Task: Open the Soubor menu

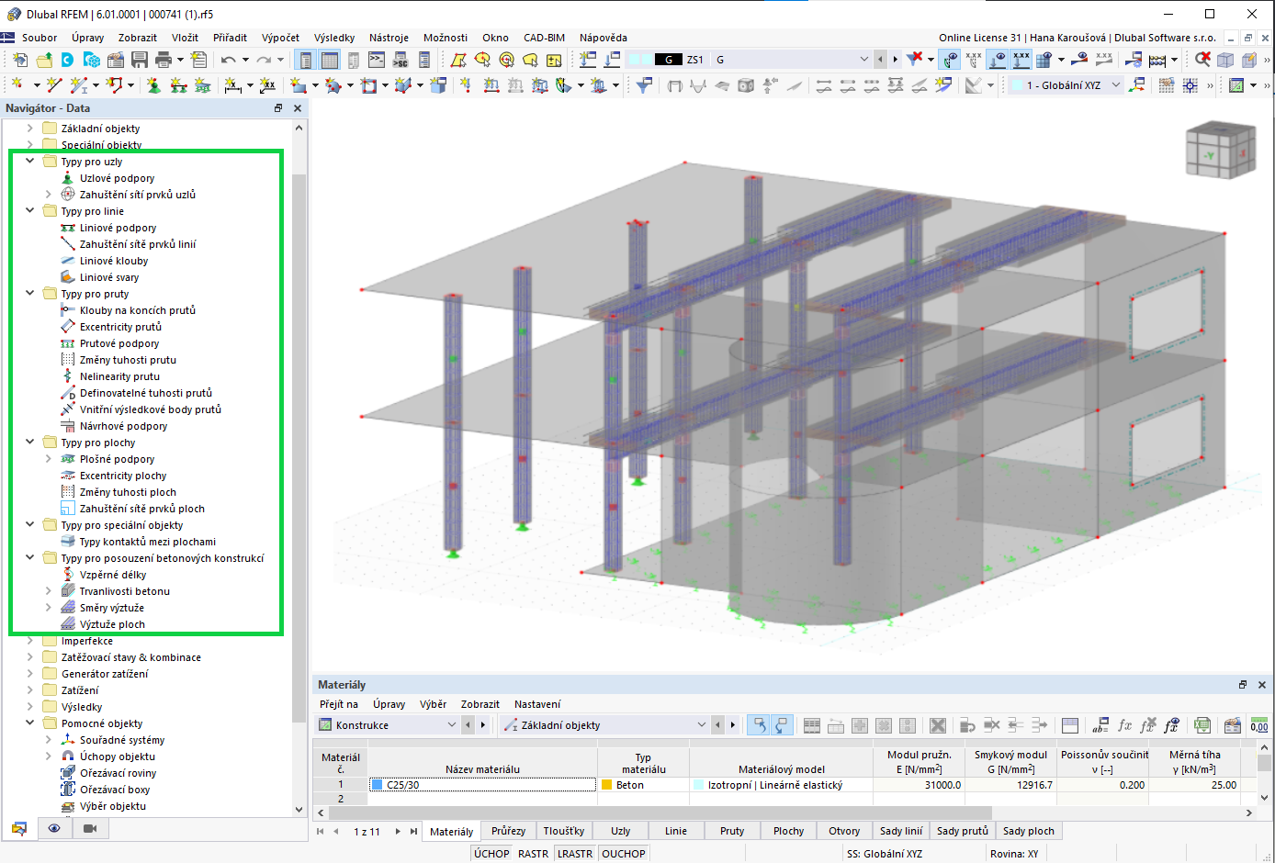Action: (x=39, y=38)
